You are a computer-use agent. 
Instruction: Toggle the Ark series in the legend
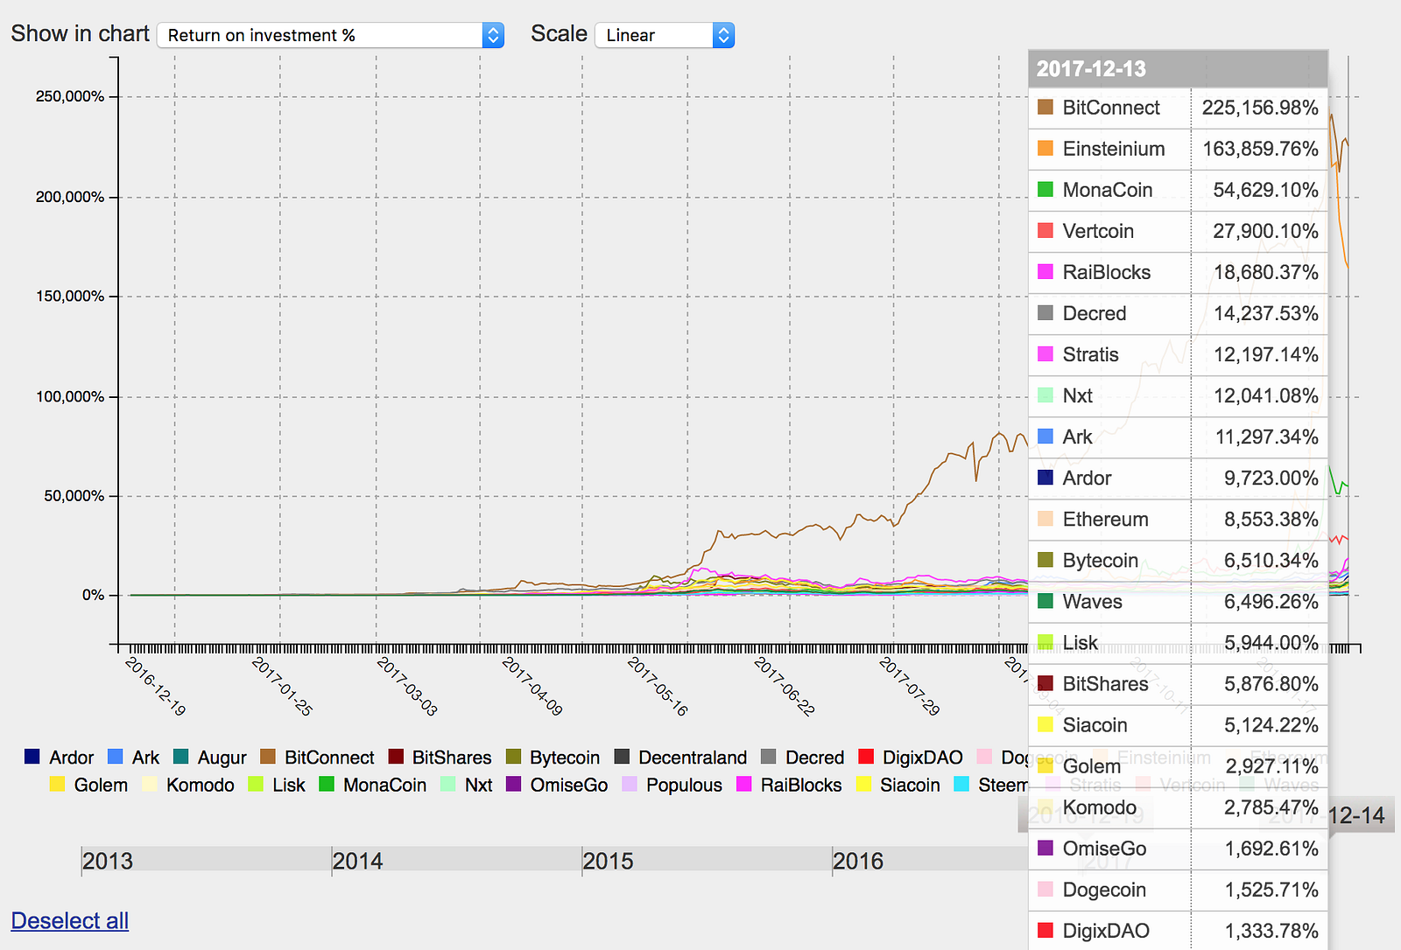pos(133,758)
